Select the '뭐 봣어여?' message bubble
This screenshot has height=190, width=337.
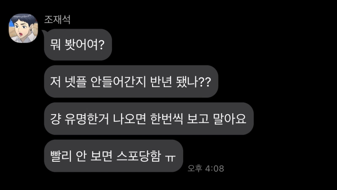(78, 45)
